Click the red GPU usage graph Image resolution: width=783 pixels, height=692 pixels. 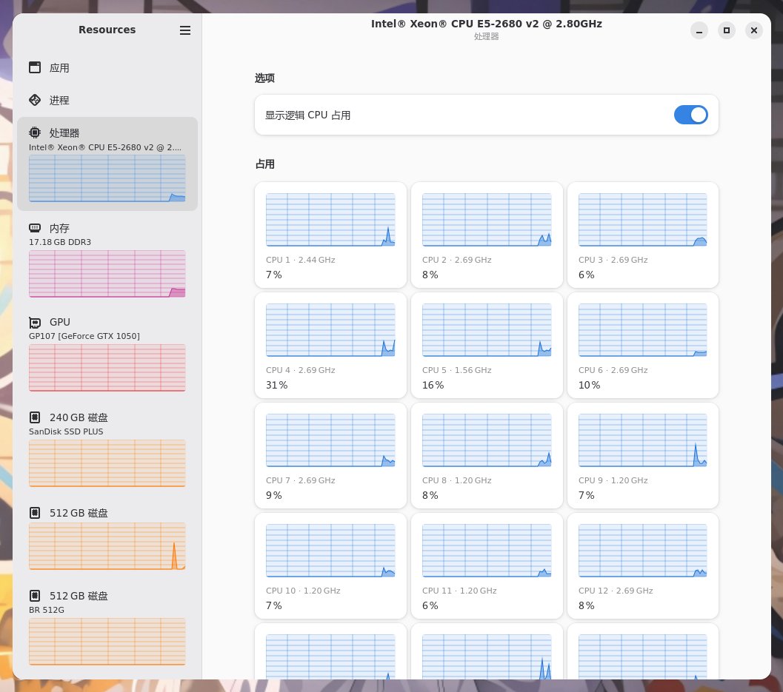pos(107,368)
